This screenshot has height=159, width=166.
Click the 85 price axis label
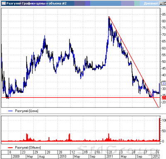[164, 14]
